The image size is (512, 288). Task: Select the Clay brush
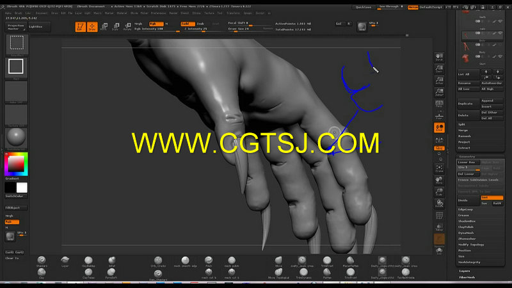click(x=42, y=274)
